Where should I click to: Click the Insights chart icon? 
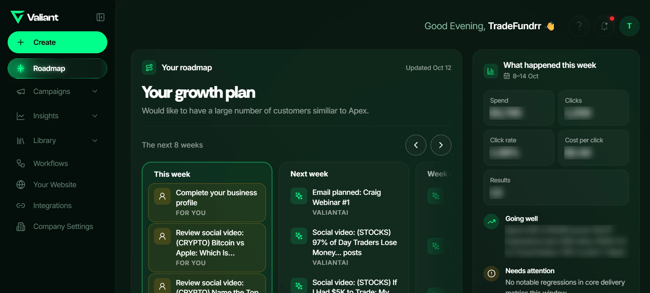(21, 116)
